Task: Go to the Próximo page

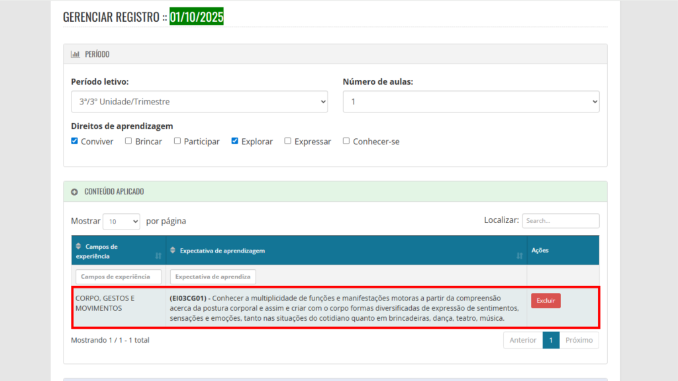Action: (579, 340)
